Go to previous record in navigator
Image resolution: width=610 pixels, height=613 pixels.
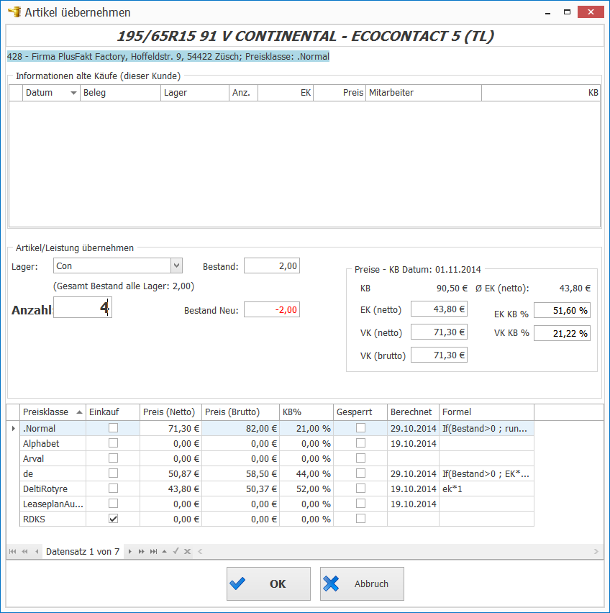pos(37,551)
